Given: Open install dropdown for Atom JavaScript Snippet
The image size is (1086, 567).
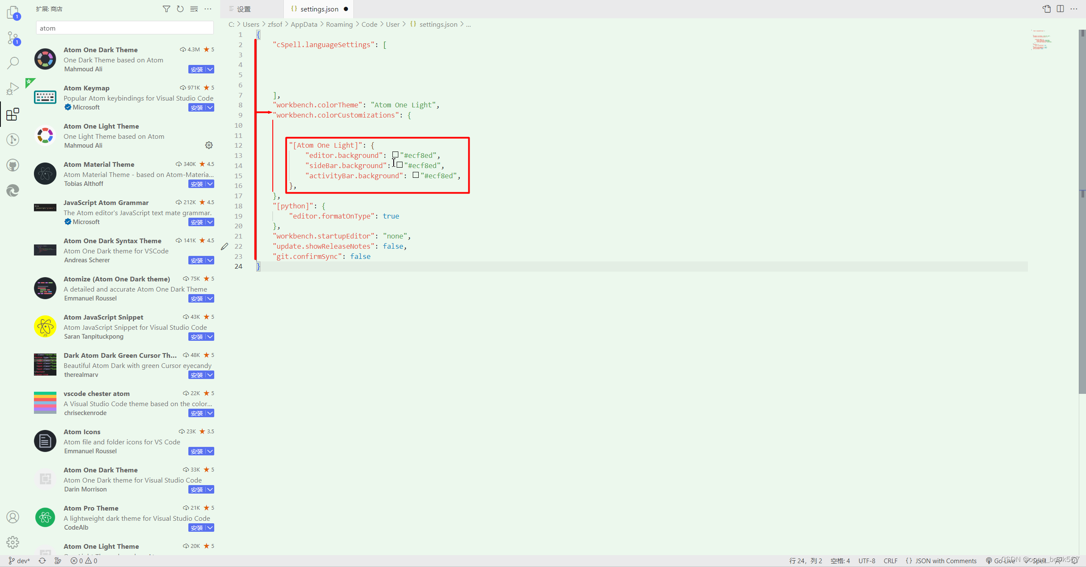Looking at the screenshot, I should pos(210,337).
